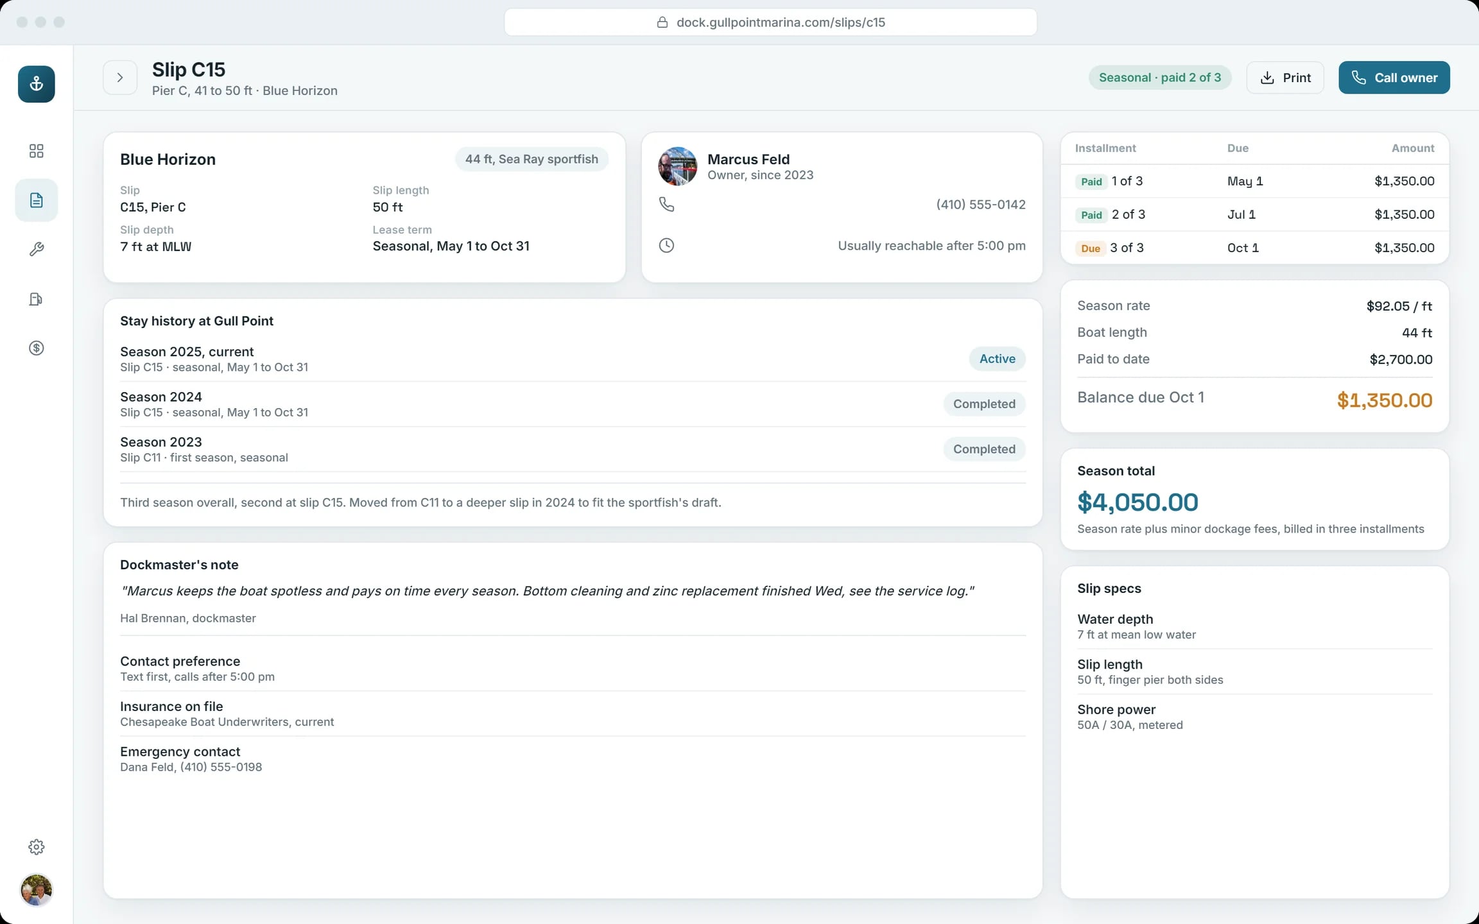Click the Active status badge
The width and height of the screenshot is (1479, 924).
click(x=998, y=359)
